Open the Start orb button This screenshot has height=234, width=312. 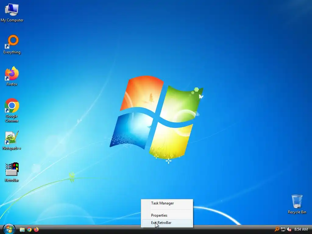coord(9,229)
